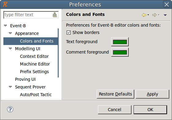
Task: Click the preference tree vertical scrollbar
Action: 58,53
